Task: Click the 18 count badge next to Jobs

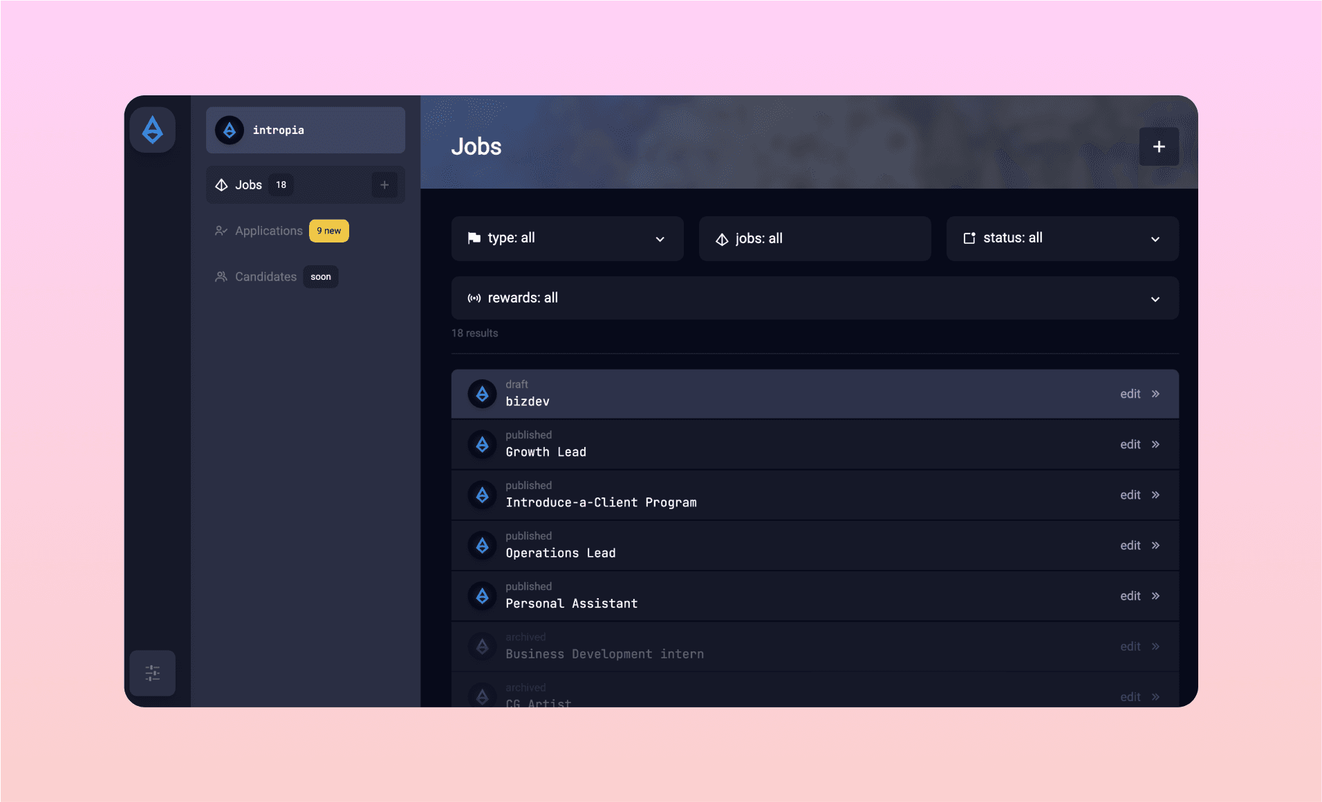Action: (281, 184)
